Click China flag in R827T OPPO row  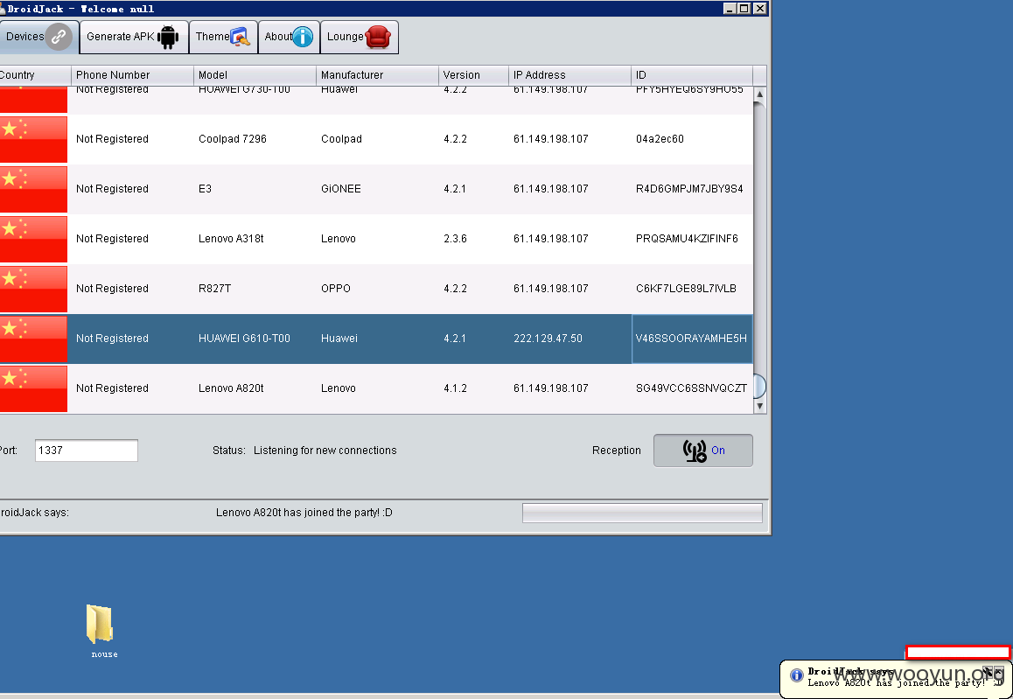point(33,289)
